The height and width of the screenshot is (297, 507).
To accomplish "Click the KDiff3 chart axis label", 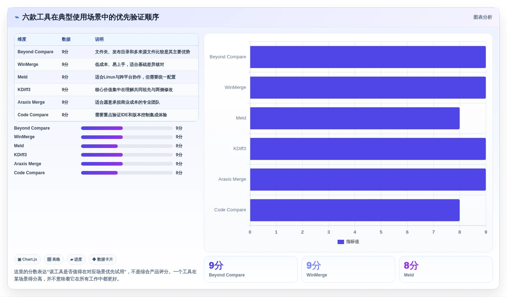I will click(x=240, y=149).
